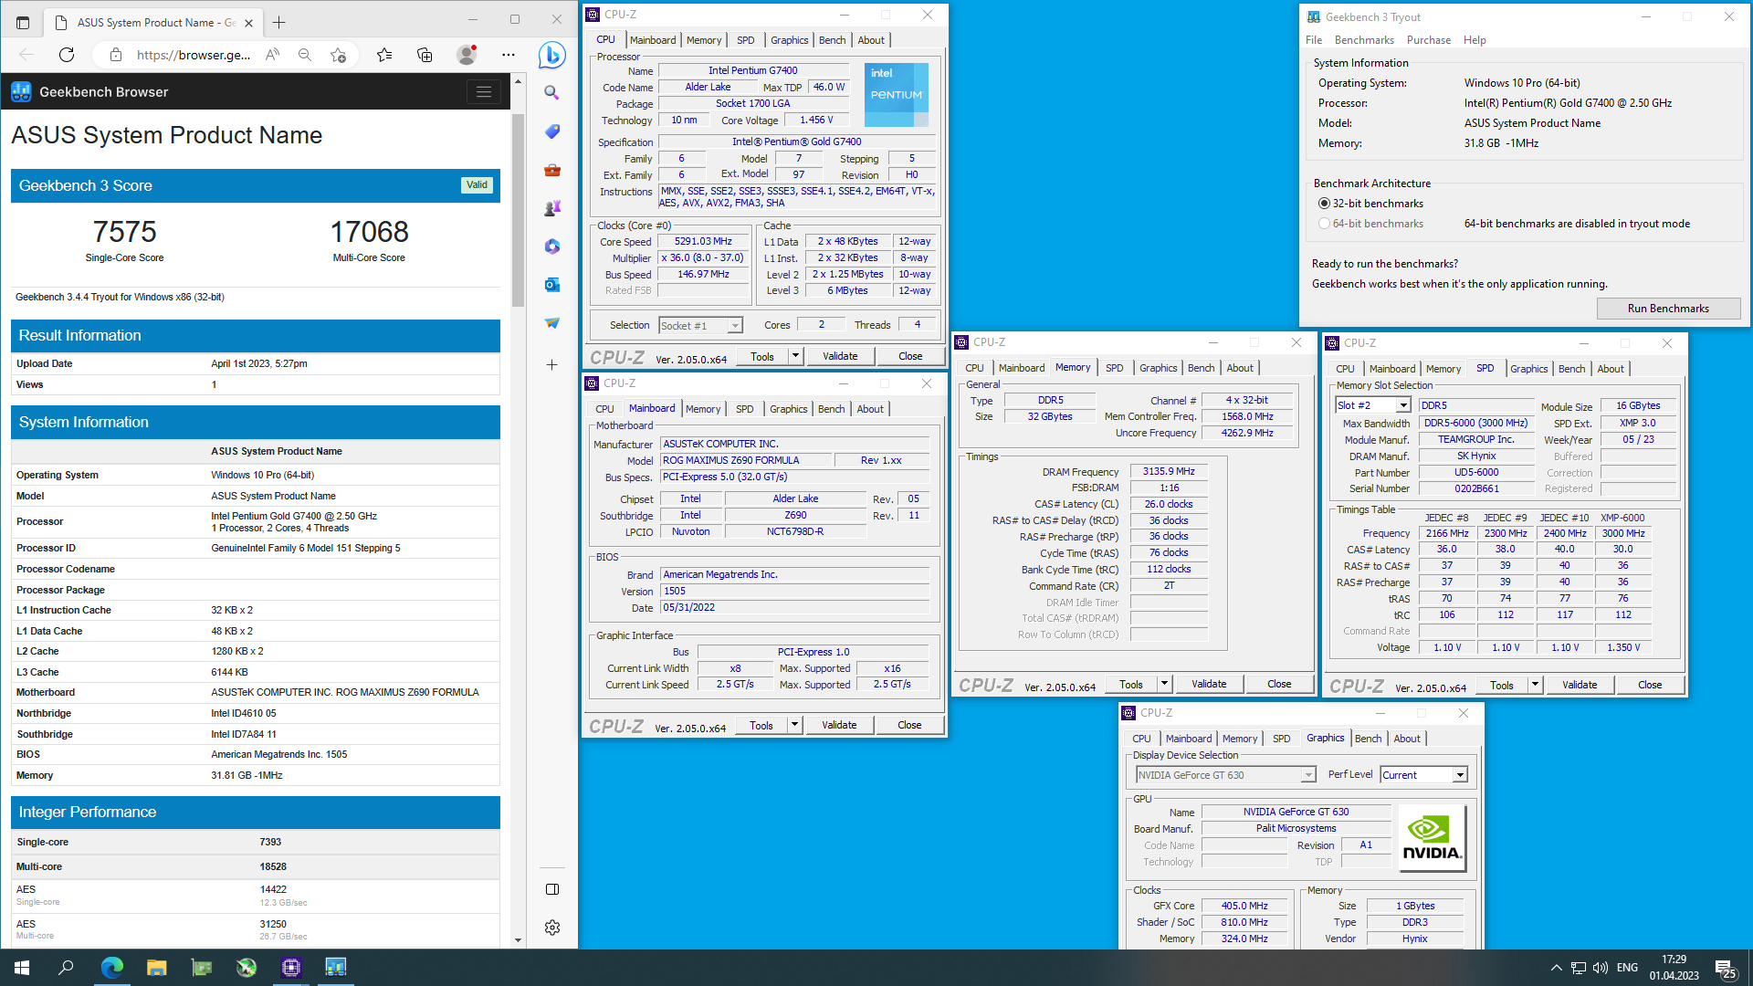Screen dimensions: 1753x986
Task: Open Microsoft 365 in Edge sidebar
Action: 551,246
